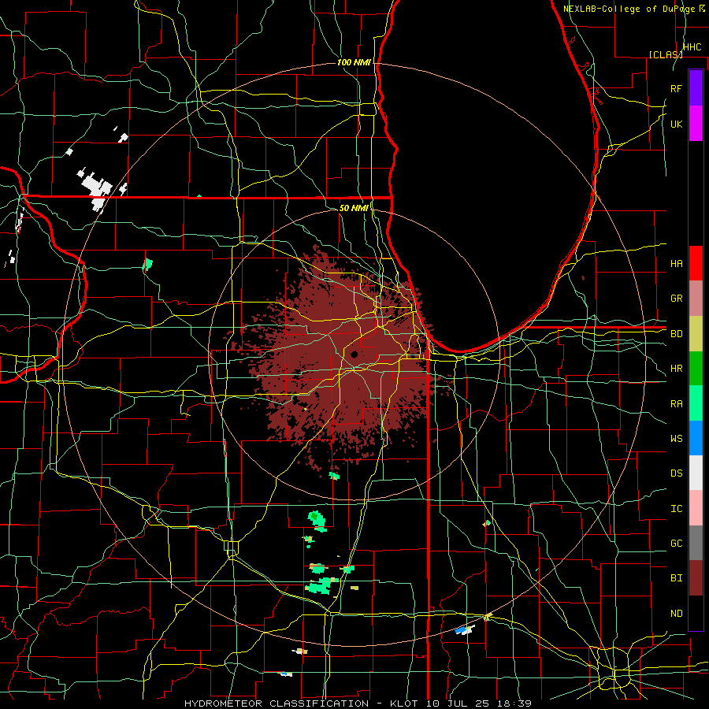The width and height of the screenshot is (709, 709).
Task: Click the 'RA' legend label
Action: 676,404
